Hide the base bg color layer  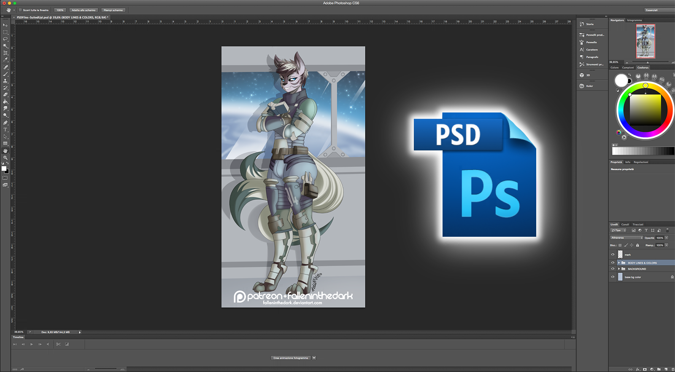point(613,277)
